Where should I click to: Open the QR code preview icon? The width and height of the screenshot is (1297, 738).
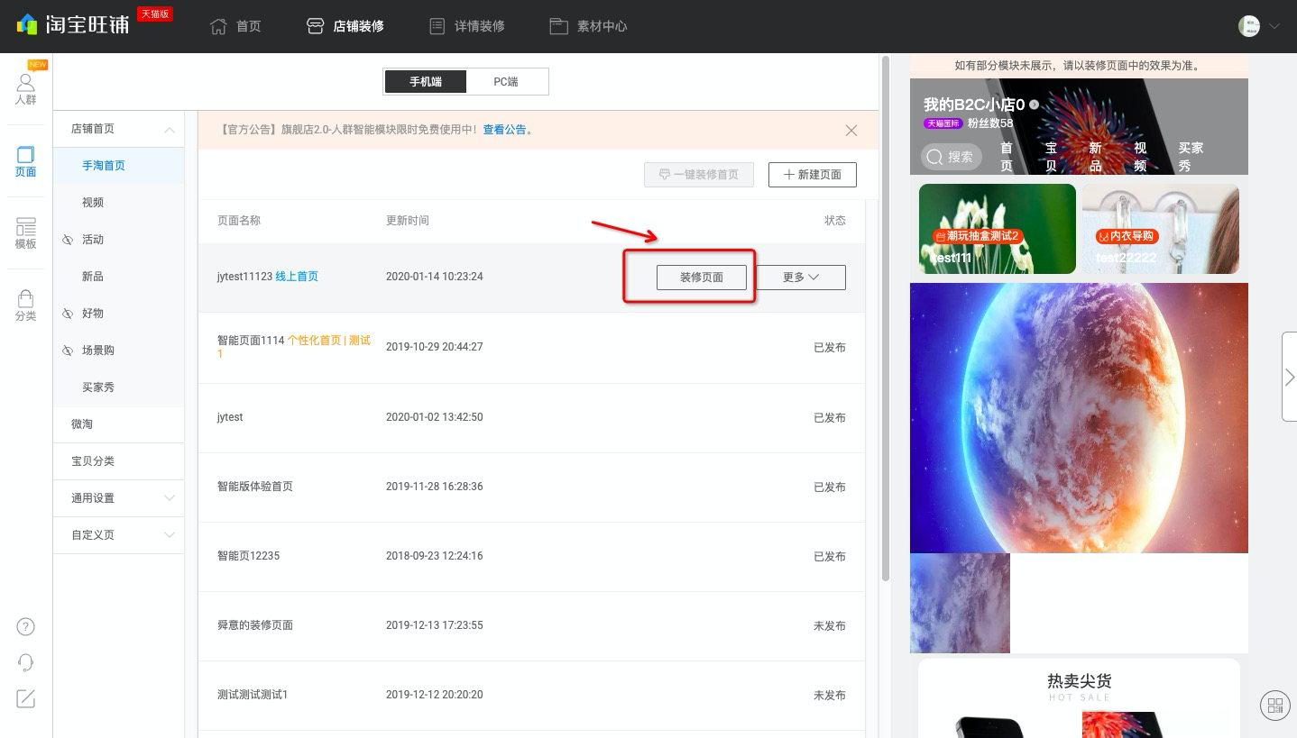1274,706
